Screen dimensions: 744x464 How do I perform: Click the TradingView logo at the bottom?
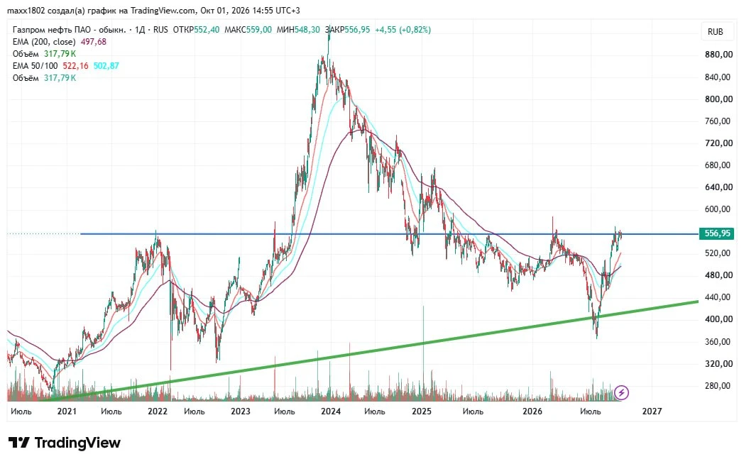coord(65,443)
